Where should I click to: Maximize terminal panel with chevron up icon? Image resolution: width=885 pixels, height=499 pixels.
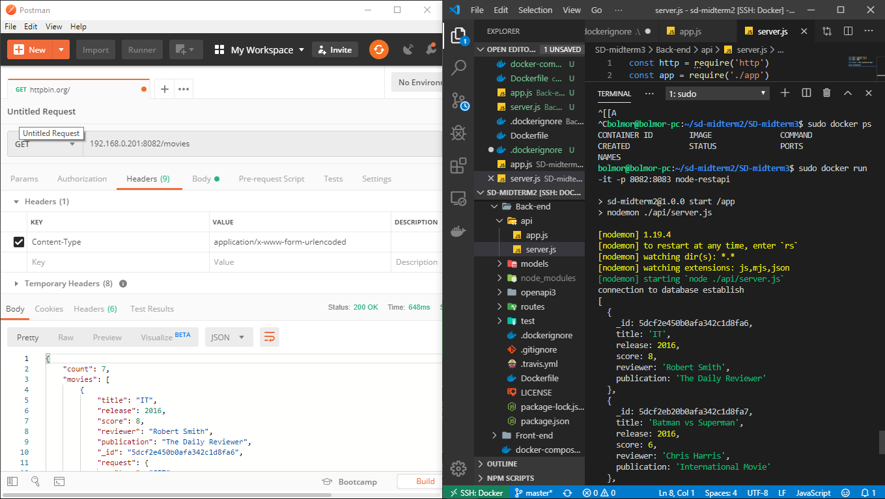[848, 93]
